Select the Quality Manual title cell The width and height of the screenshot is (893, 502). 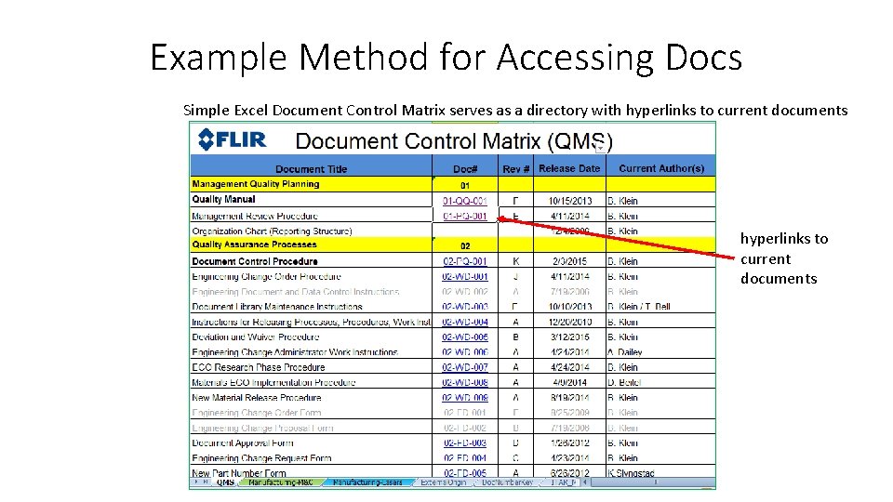(311, 200)
